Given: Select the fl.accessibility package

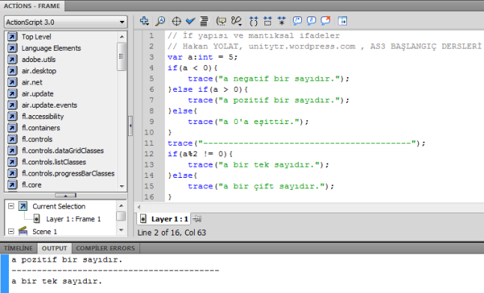Looking at the screenshot, I should [43, 117].
